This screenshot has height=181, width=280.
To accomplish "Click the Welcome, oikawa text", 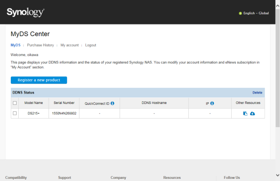I will (24, 55).
